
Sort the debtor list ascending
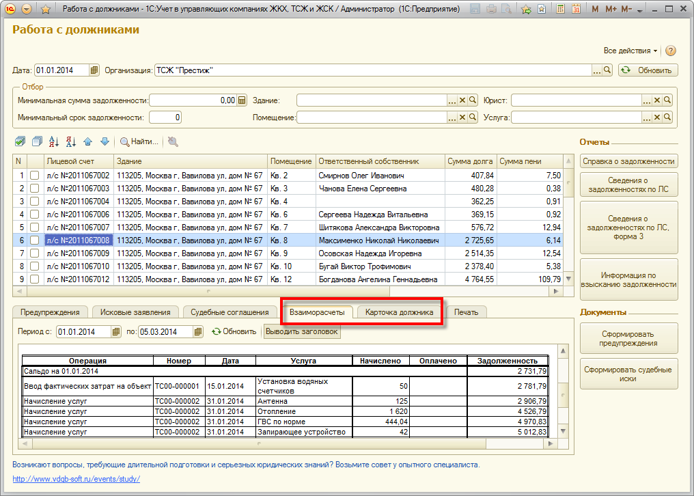point(54,141)
